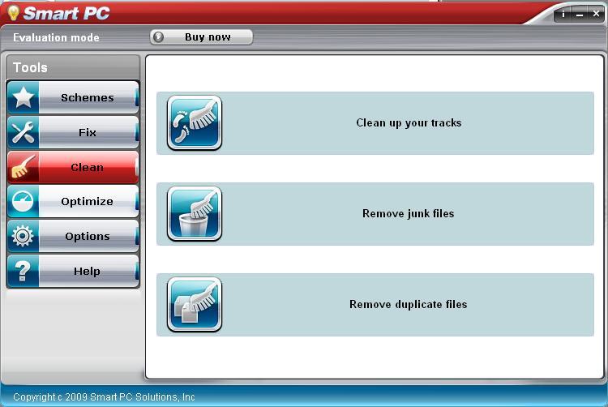Close the Smart PC window
Viewport: 608px width, 407px height.
pyautogui.click(x=596, y=14)
